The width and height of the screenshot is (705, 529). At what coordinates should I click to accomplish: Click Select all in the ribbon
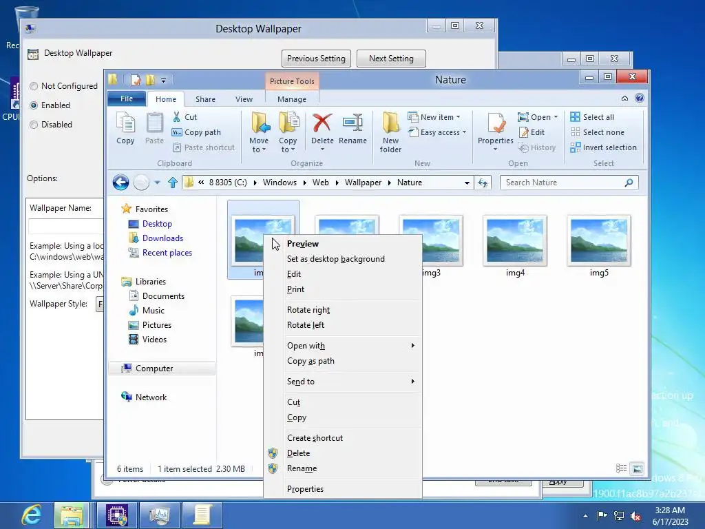592,117
